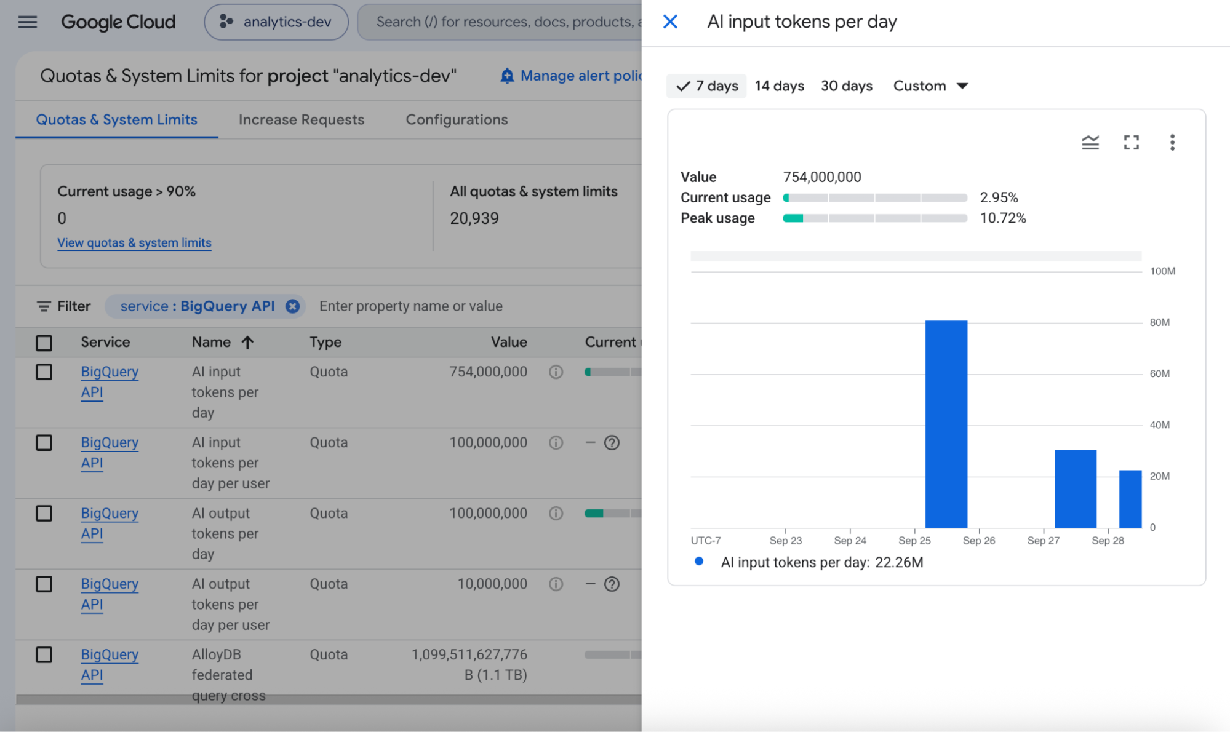This screenshot has height=732, width=1230.
Task: Show info for 10,000,000 quota value
Action: pos(556,584)
